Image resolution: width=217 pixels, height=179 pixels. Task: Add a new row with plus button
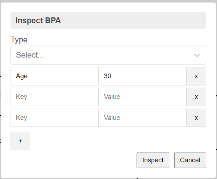coord(20,141)
